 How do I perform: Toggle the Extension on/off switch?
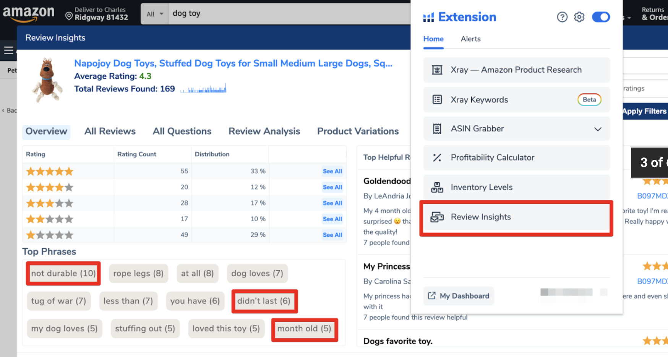pos(601,17)
